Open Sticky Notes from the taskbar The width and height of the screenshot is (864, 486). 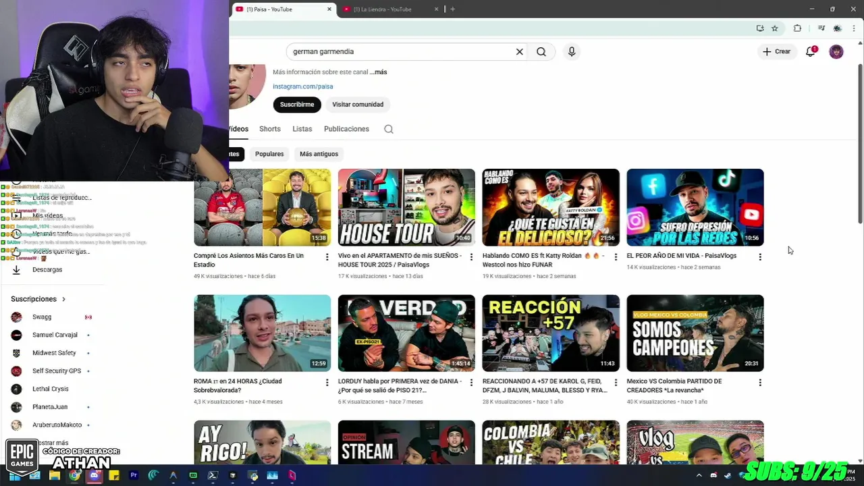click(x=114, y=475)
